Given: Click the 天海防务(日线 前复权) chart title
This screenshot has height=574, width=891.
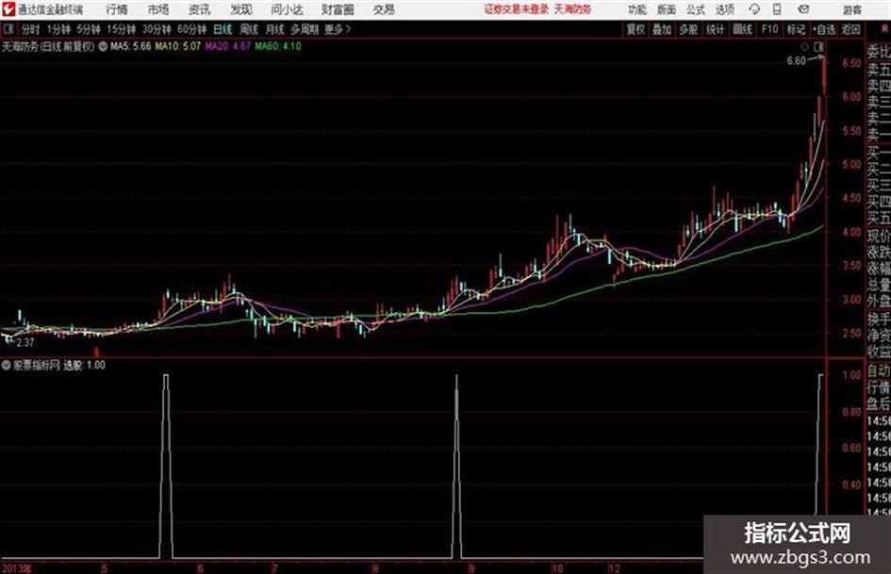Looking at the screenshot, I should pos(48,46).
